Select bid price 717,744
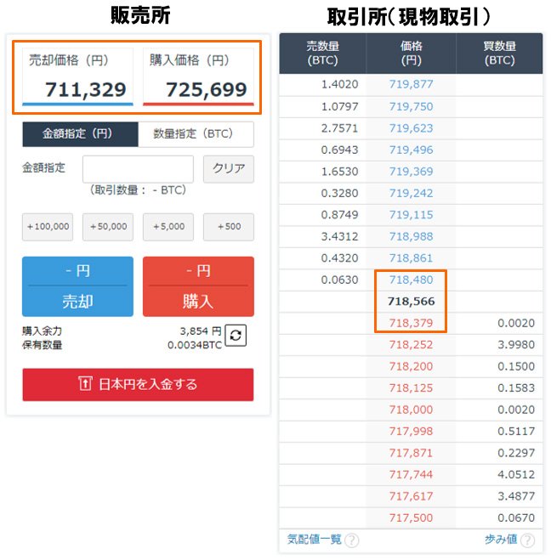This screenshot has width=551, height=560. 411,474
